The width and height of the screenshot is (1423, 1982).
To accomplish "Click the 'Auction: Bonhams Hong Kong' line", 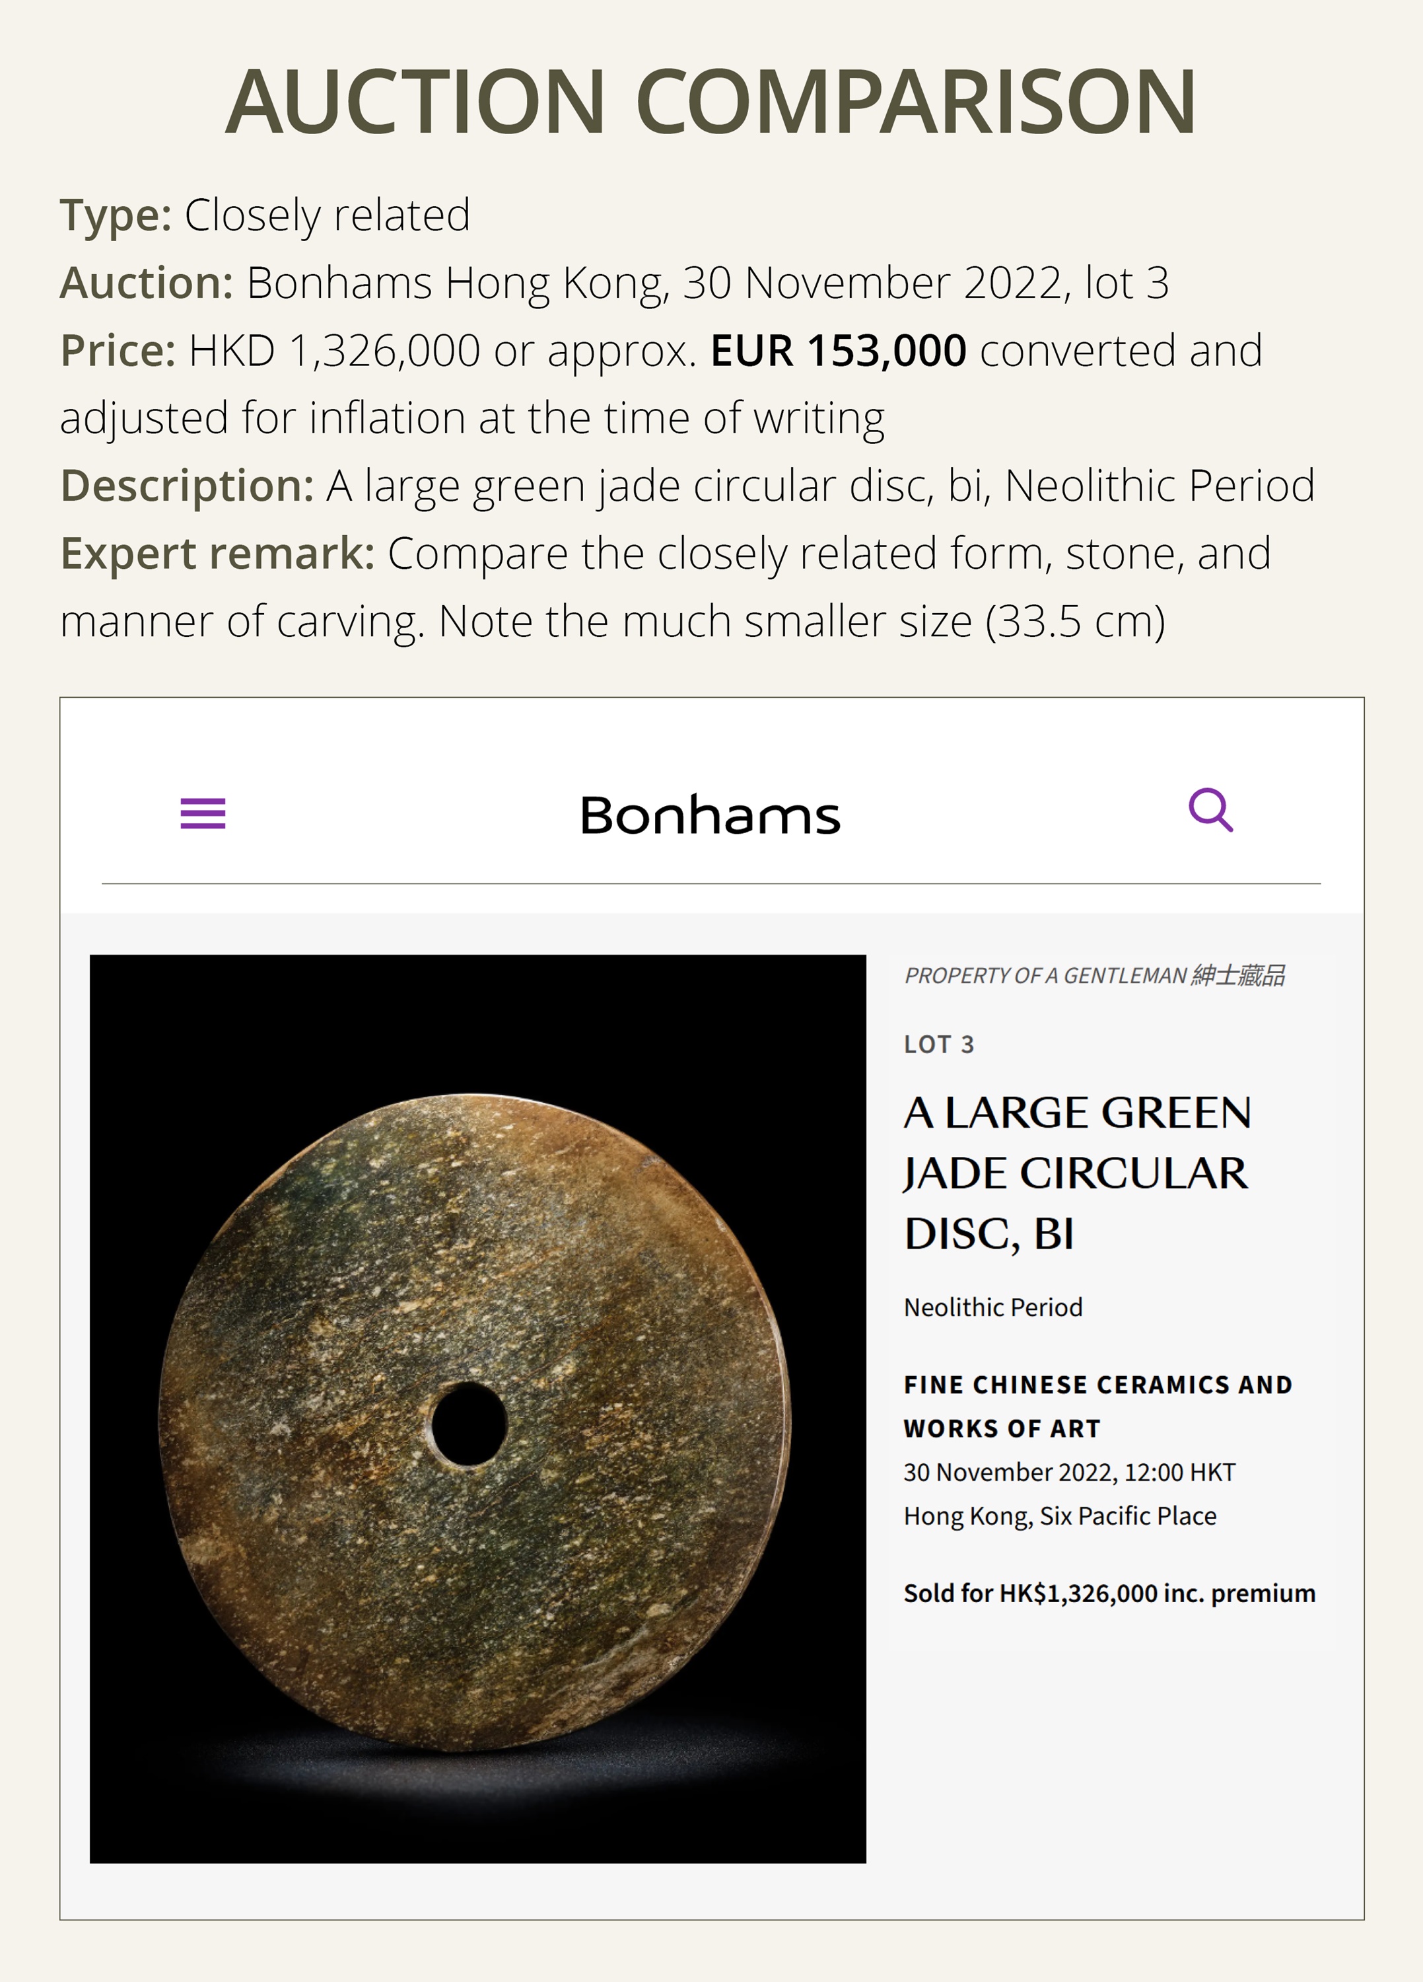I will (x=613, y=283).
